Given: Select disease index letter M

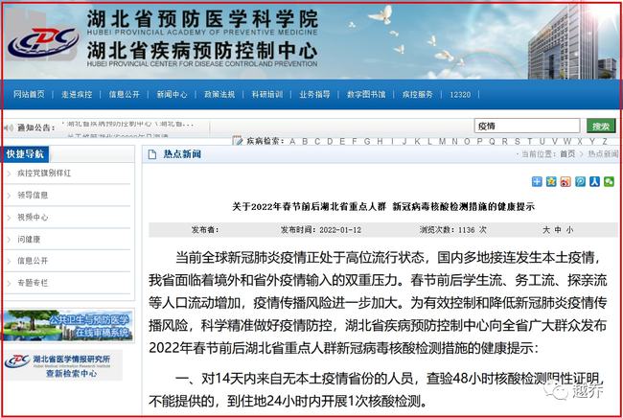Looking at the screenshot, I should [442, 141].
